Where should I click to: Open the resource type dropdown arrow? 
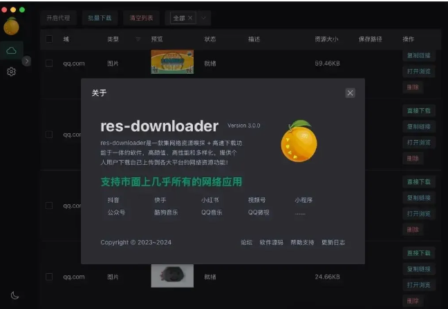pyautogui.click(x=203, y=18)
